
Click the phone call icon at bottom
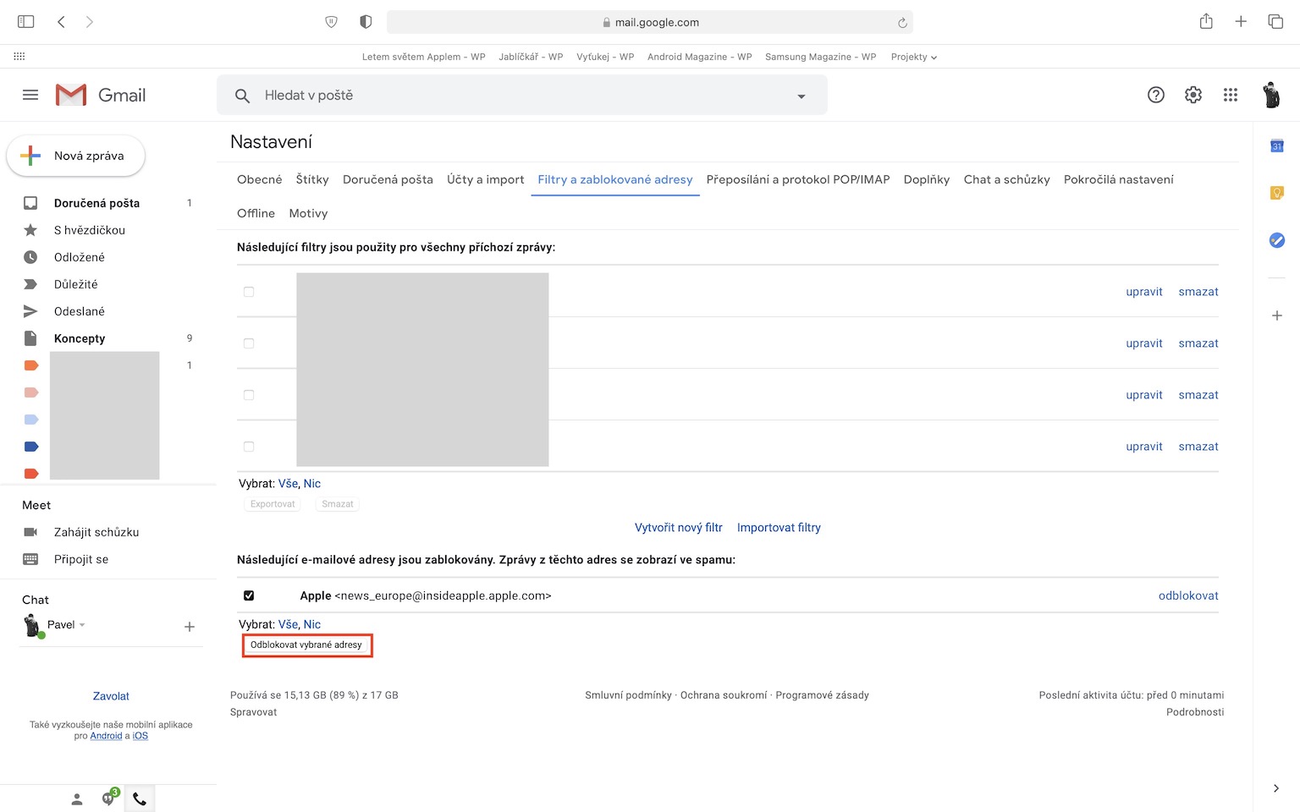(140, 798)
